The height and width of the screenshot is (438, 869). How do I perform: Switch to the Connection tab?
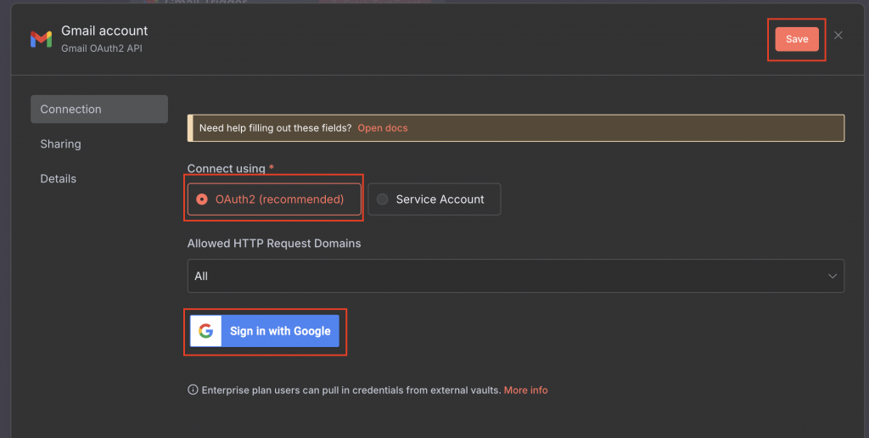click(x=98, y=109)
